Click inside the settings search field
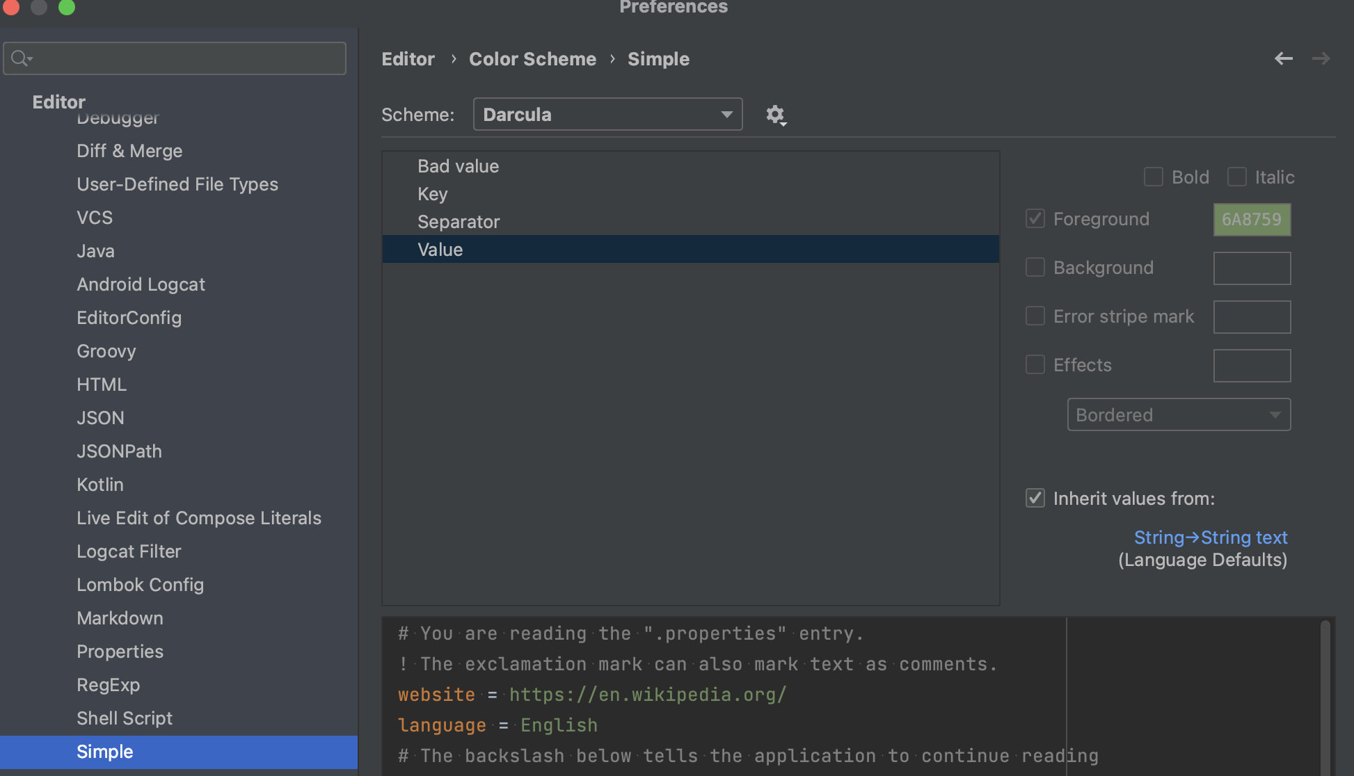This screenshot has width=1354, height=776. (x=174, y=58)
